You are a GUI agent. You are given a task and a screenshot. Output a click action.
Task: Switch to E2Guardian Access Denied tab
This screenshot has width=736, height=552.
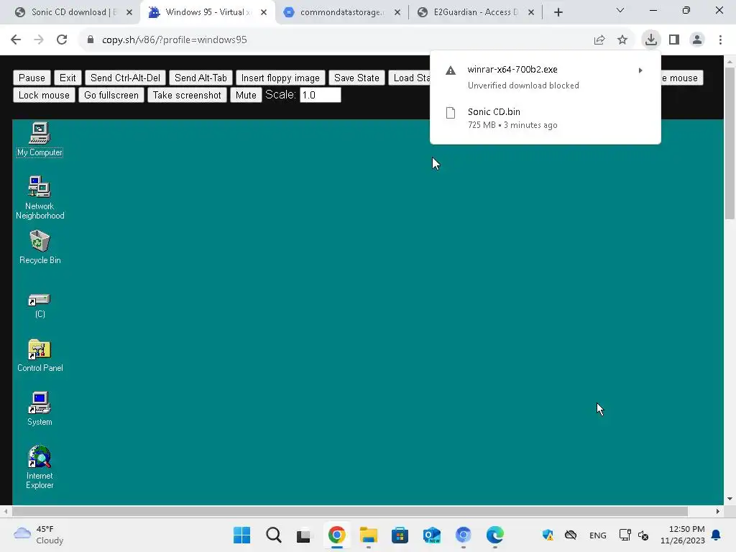pyautogui.click(x=476, y=12)
